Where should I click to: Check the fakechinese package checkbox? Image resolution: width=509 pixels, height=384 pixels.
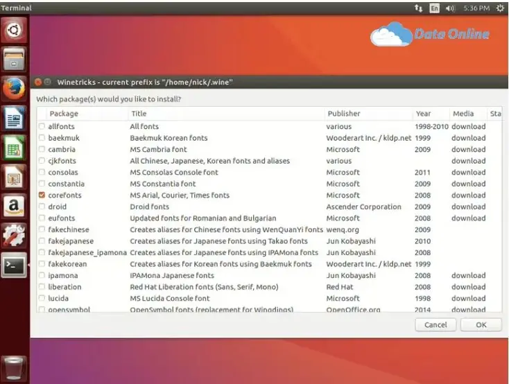[42, 229]
